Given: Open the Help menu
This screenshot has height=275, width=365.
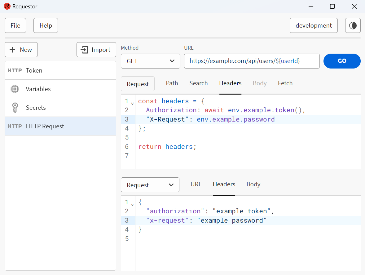Looking at the screenshot, I should pos(46,25).
